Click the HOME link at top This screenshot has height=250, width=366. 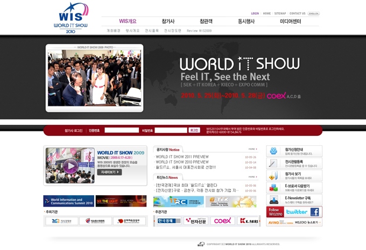point(267,13)
